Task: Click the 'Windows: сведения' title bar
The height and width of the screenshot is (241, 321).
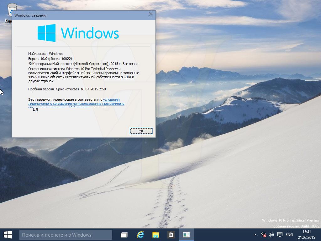Action: click(x=78, y=15)
